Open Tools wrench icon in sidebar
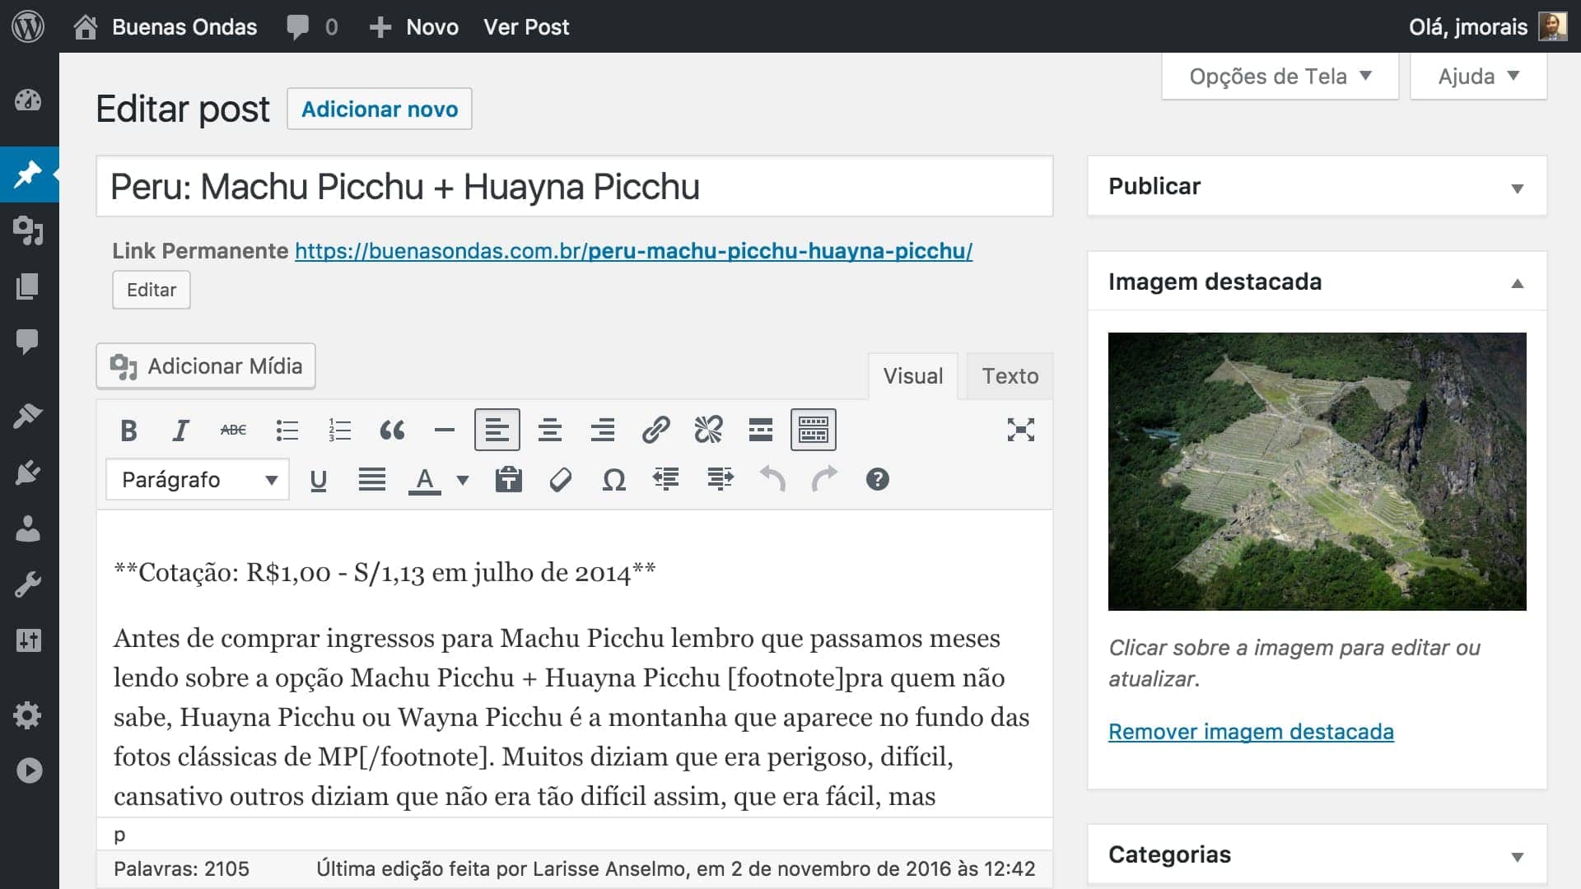The width and height of the screenshot is (1581, 889). click(28, 584)
